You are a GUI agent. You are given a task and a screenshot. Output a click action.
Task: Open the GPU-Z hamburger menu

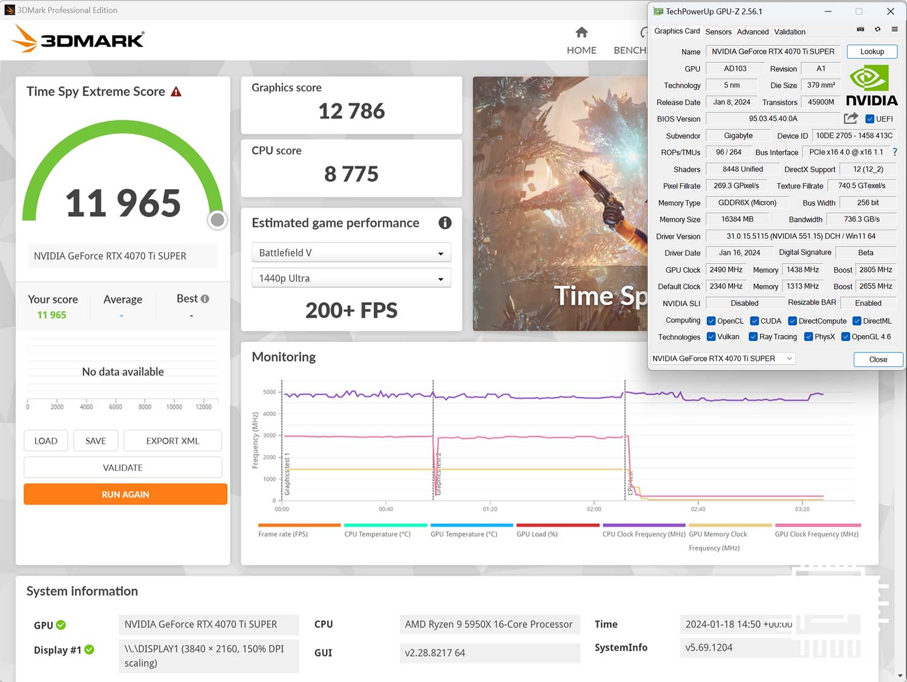tap(894, 29)
